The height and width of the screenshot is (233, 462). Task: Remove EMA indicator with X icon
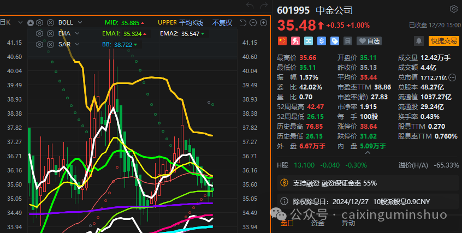[50, 34]
